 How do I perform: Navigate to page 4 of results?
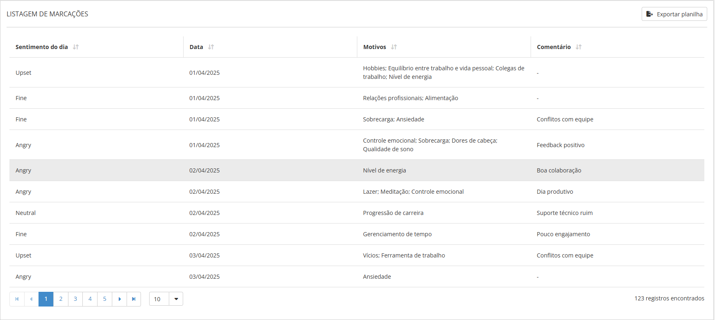click(x=90, y=299)
